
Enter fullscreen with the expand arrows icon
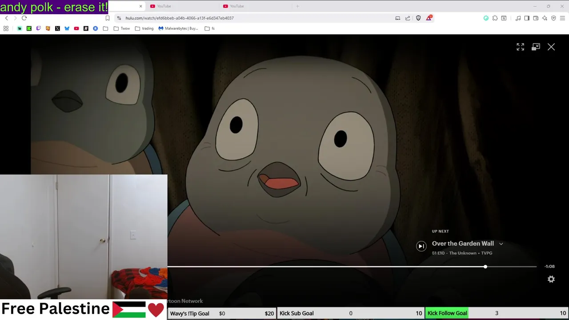[x=520, y=47]
